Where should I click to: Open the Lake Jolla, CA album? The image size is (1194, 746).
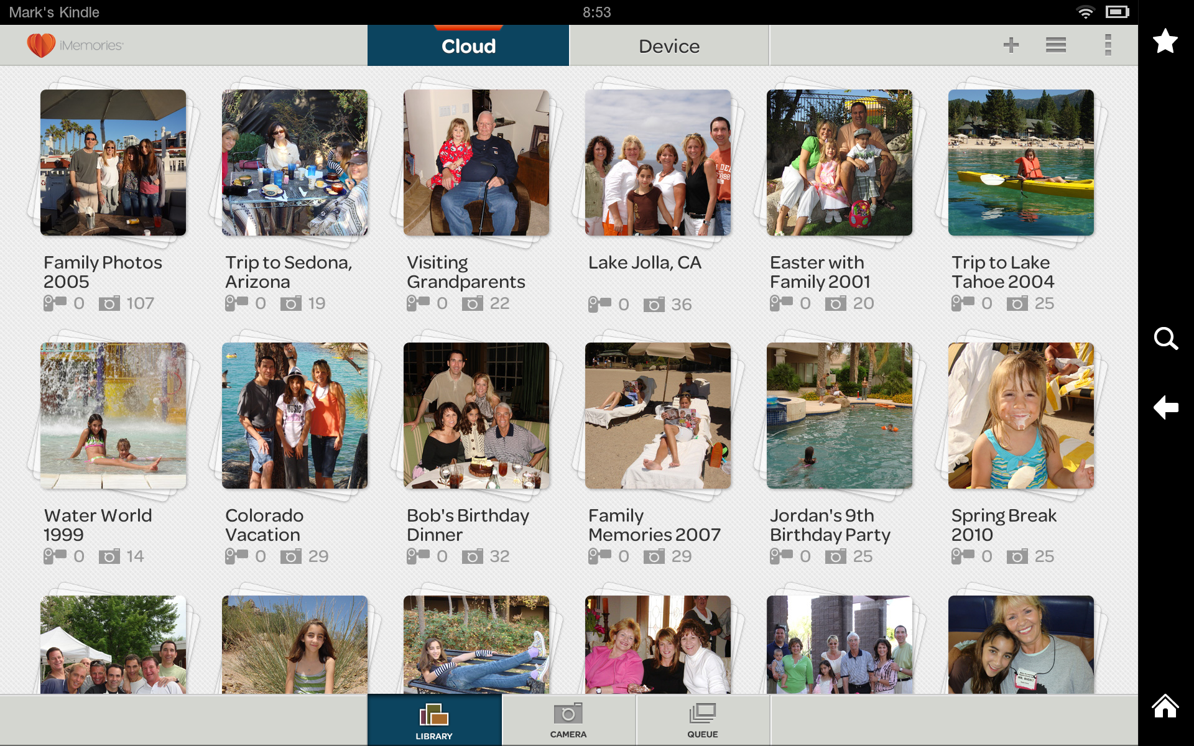(657, 162)
